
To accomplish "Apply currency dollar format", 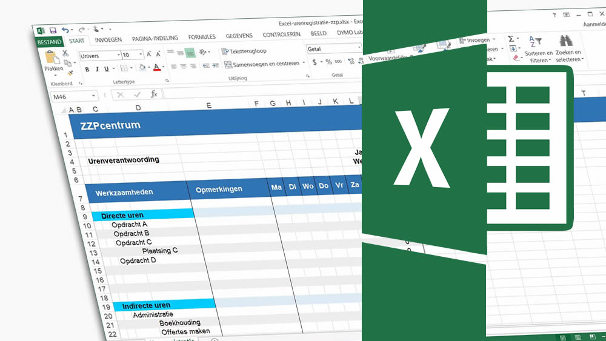I will [315, 62].
